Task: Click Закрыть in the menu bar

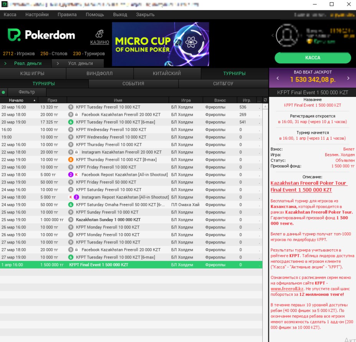Action: pos(145,15)
